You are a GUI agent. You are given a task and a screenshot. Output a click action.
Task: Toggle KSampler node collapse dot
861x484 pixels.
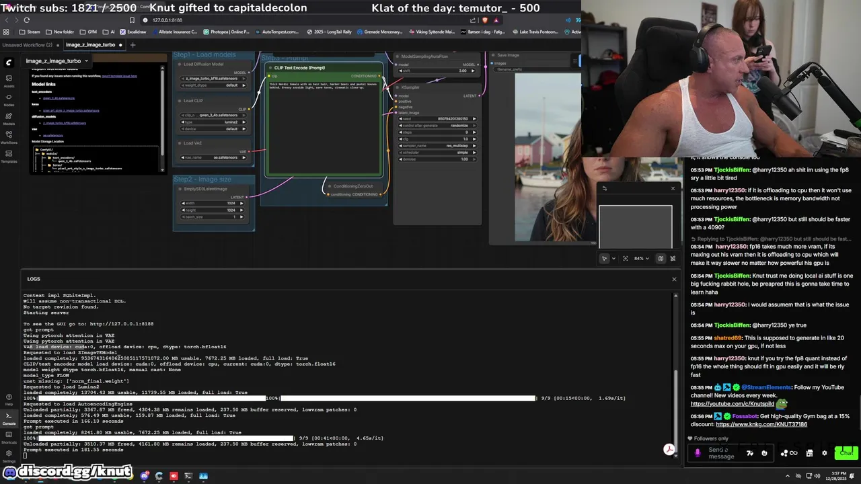coord(398,87)
